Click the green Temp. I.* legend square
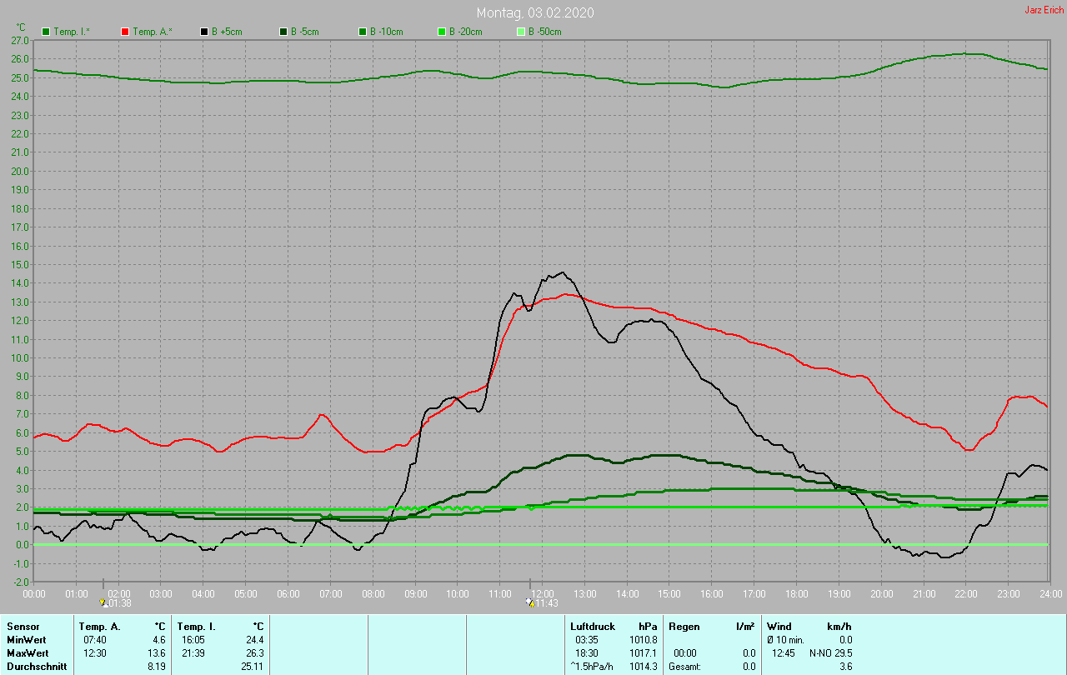The width and height of the screenshot is (1067, 675). coord(46,32)
